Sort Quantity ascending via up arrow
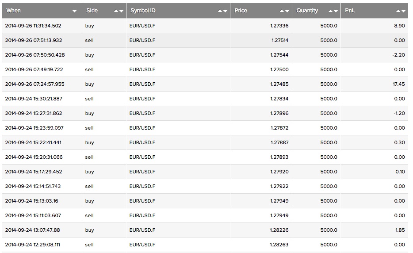This screenshot has width=413, height=253. [x=331, y=11]
